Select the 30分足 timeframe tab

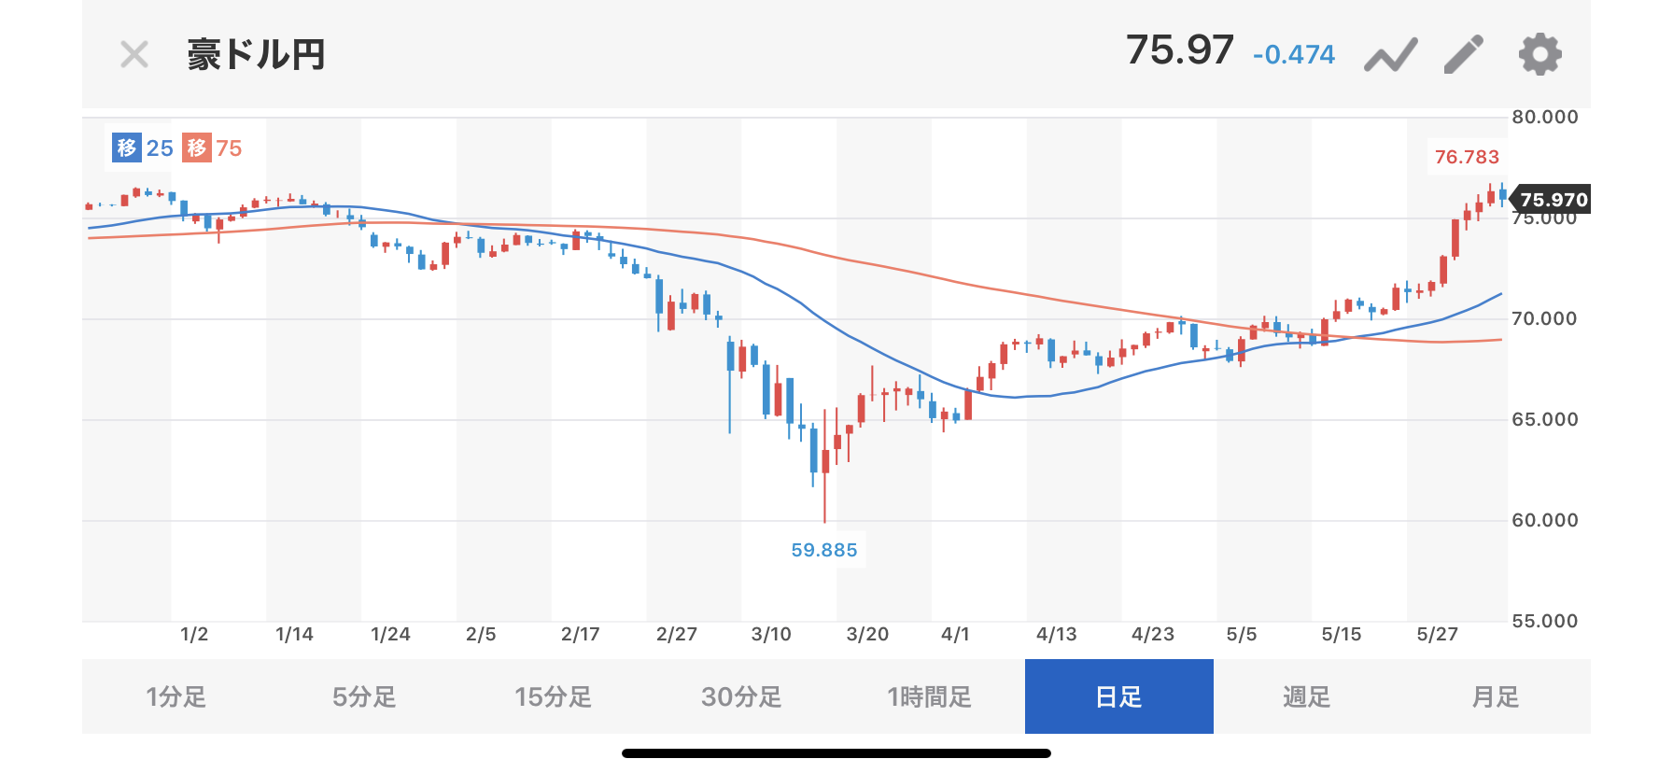[x=741, y=696]
